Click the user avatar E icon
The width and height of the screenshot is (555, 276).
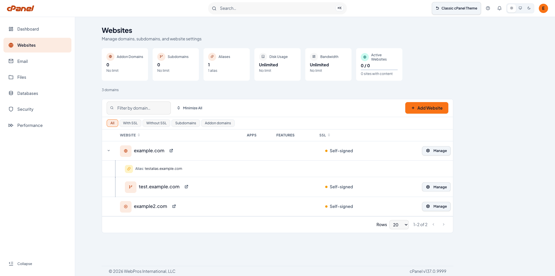tap(543, 8)
